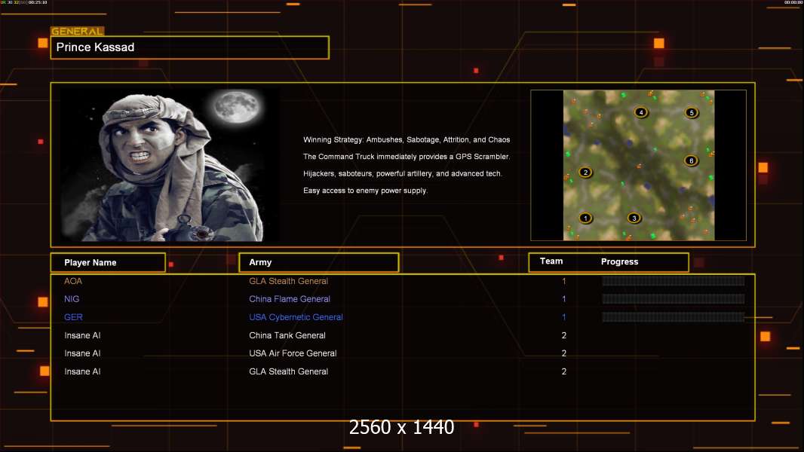
Task: Click the Progress column header
Action: click(x=619, y=261)
